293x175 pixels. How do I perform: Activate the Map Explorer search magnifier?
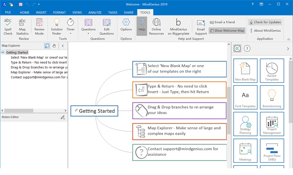(x=47, y=46)
